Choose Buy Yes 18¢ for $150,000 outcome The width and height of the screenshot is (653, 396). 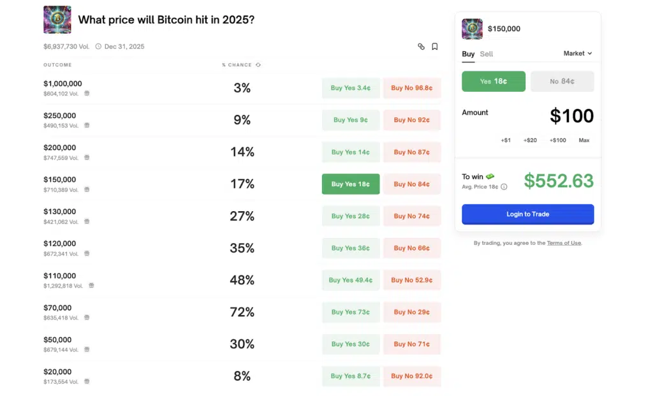(x=351, y=184)
